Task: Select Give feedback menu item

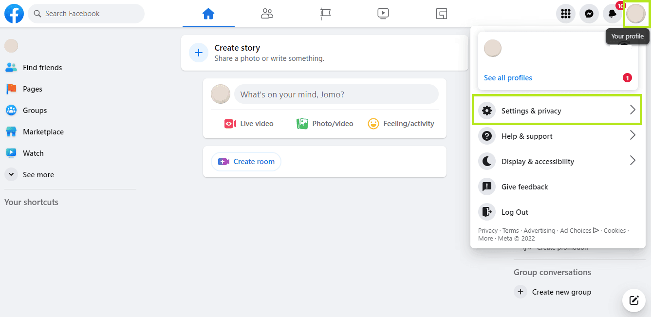Action: (524, 187)
